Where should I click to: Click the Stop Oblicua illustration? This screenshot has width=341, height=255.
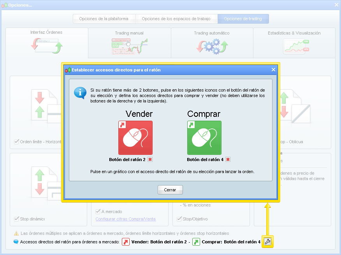pos(295,106)
